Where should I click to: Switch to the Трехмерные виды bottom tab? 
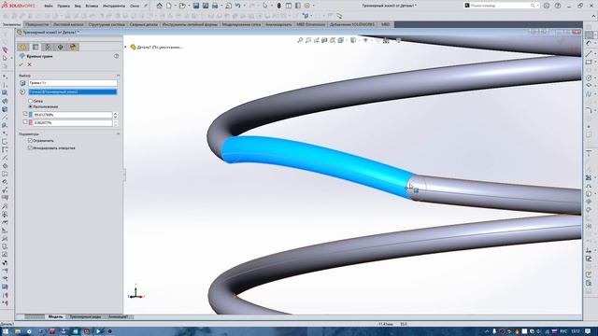(85, 316)
